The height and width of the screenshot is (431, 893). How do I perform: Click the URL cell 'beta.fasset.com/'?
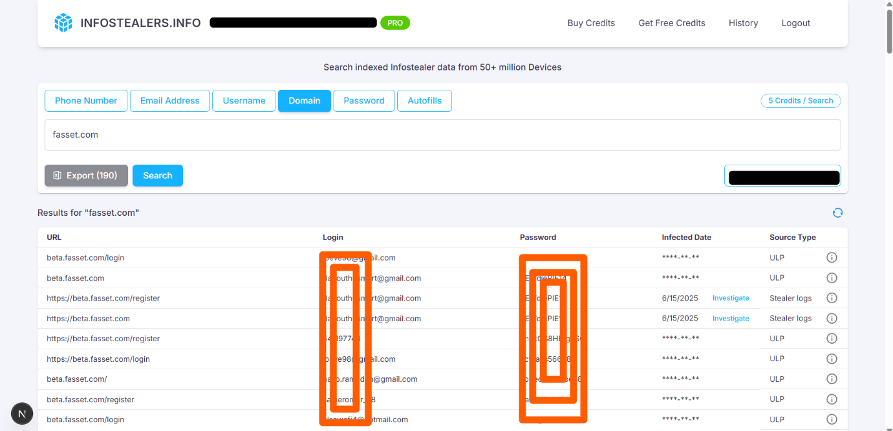pyautogui.click(x=77, y=379)
